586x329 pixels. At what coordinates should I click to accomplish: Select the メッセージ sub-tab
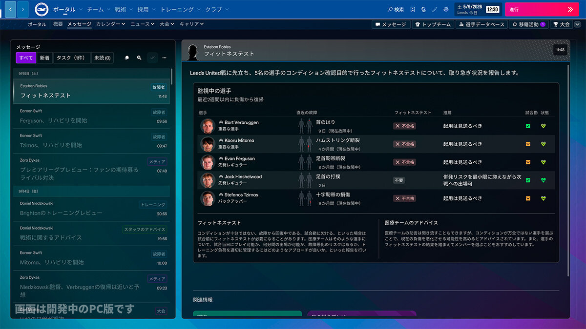tap(79, 24)
